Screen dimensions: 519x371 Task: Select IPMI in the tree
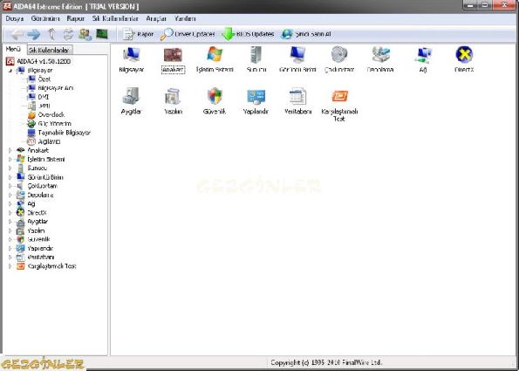[38, 106]
